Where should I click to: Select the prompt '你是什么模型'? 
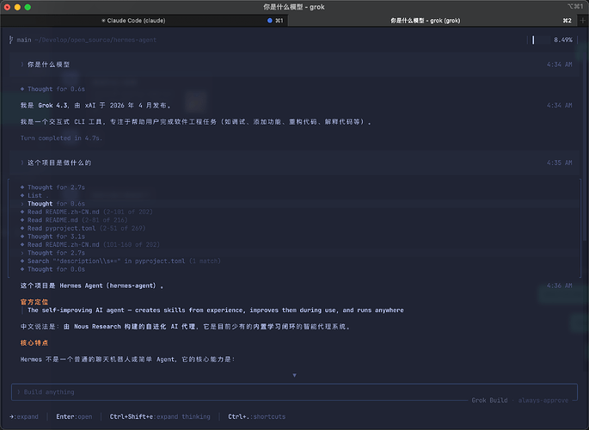48,64
